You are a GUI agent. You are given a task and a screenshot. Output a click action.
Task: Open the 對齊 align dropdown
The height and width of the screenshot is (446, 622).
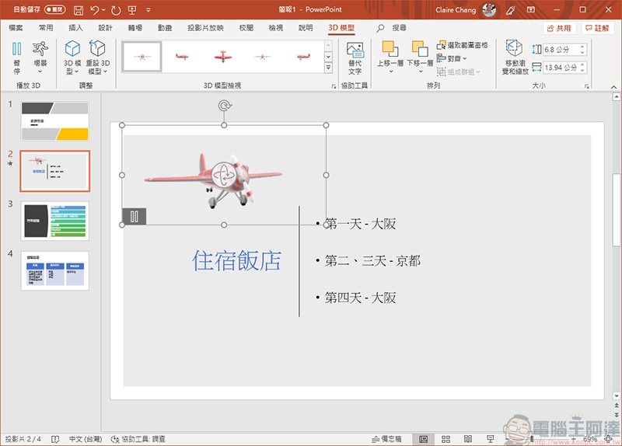tap(452, 59)
